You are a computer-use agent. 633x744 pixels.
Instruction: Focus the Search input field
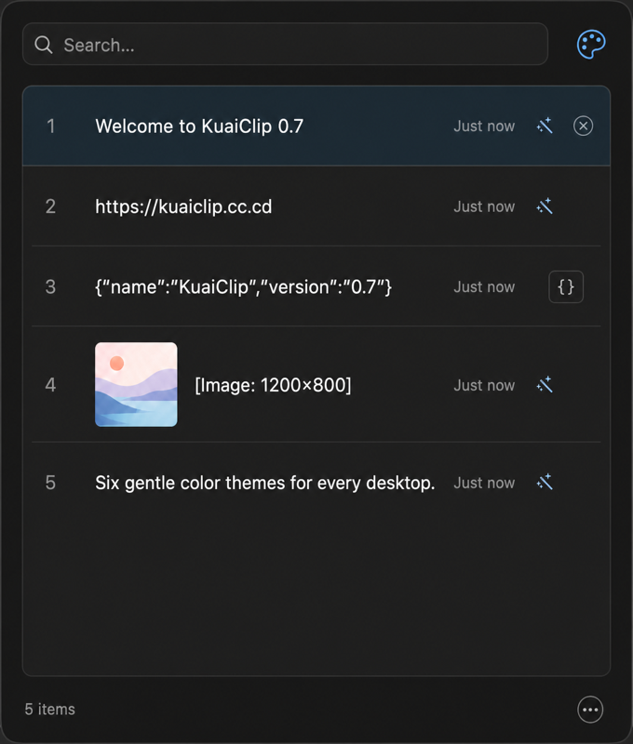tap(286, 44)
